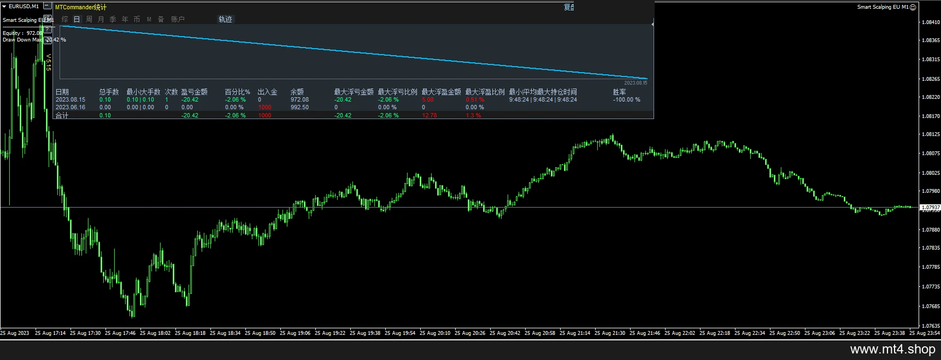Click the 出入金 deposit column header
Screen dimensions: 941x360
(268, 92)
